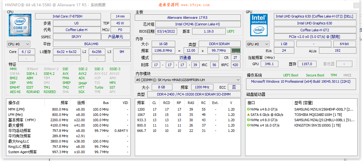362x161 pixels.
Task: Click the Coffee Lake-H codename field
Action: (76, 30)
